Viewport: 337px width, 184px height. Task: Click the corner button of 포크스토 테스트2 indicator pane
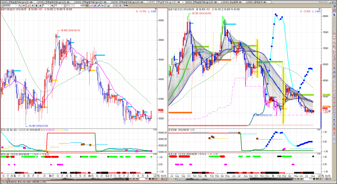[155, 130]
